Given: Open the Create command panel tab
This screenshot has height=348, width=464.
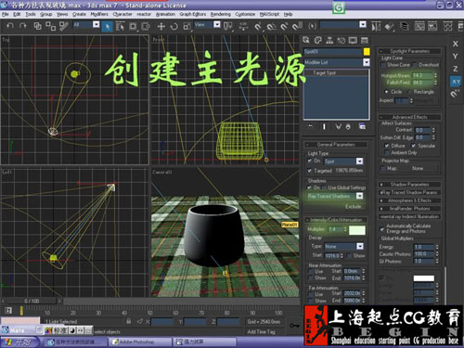Looking at the screenshot, I should click(x=306, y=40).
